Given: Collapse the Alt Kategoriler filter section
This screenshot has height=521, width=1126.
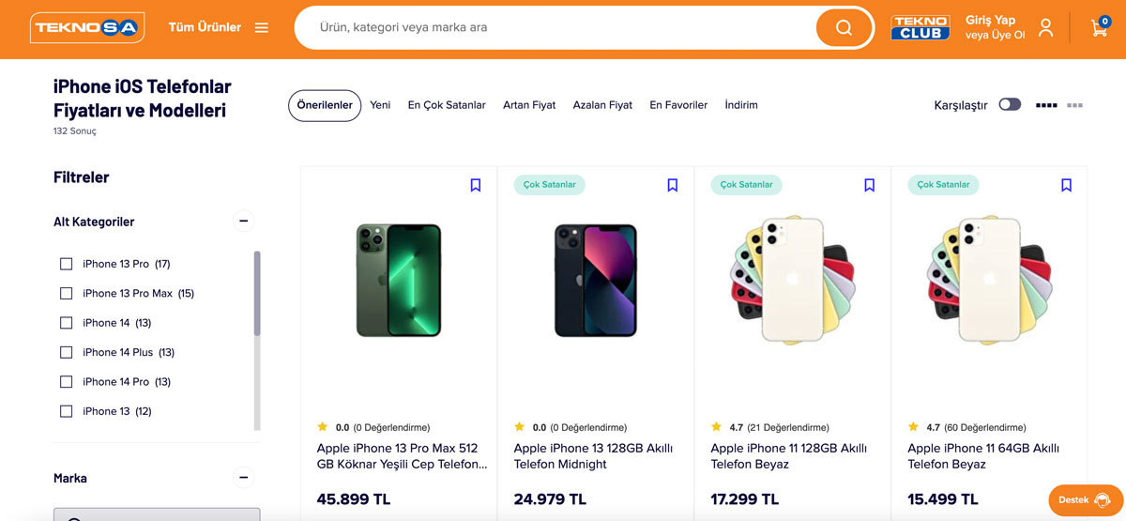Looking at the screenshot, I should pyautogui.click(x=244, y=222).
